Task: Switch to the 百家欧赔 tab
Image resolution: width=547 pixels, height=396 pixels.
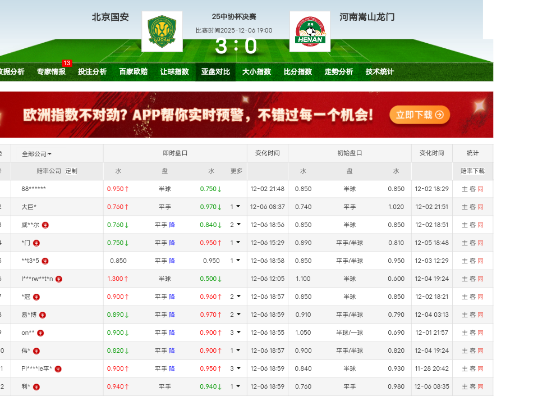Action: tap(133, 72)
